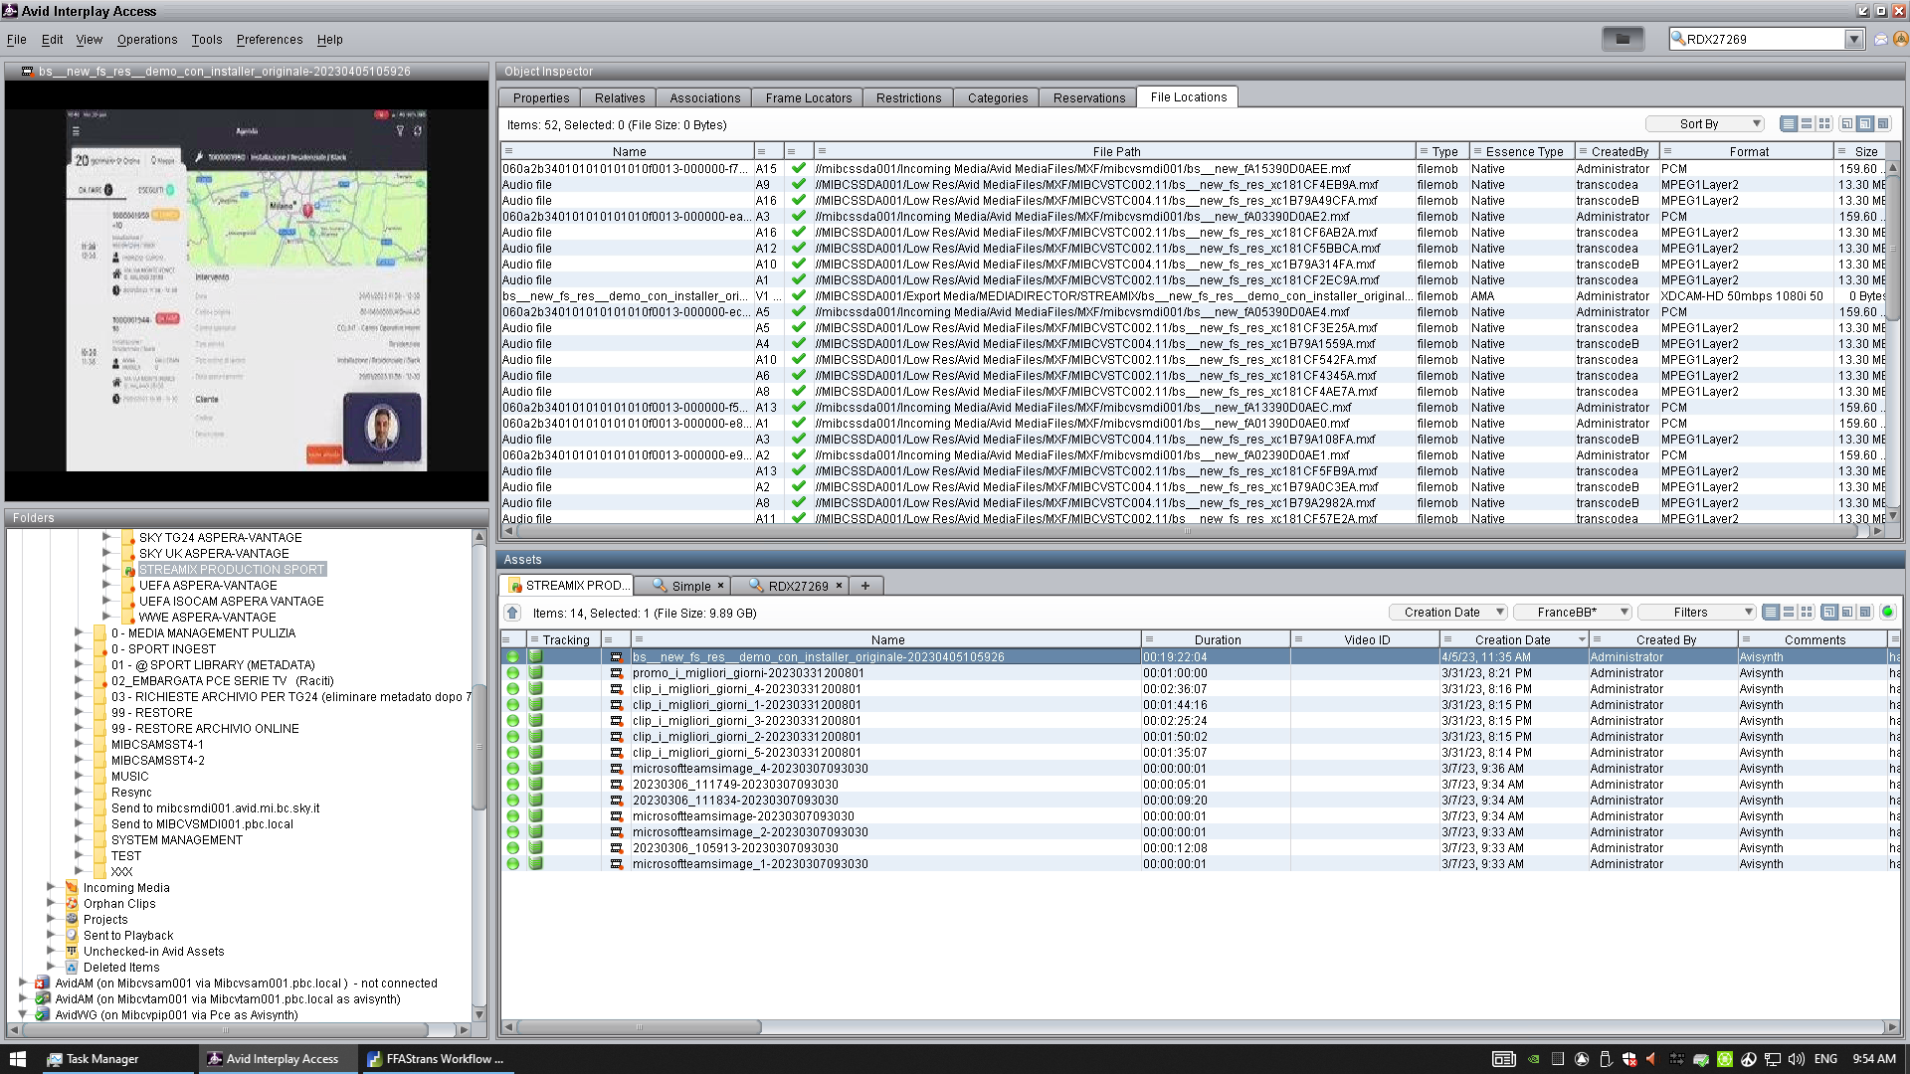The image size is (1910, 1074).
Task: Expand the UEFA ASPERA-VANTAGE folder
Action: 104,585
